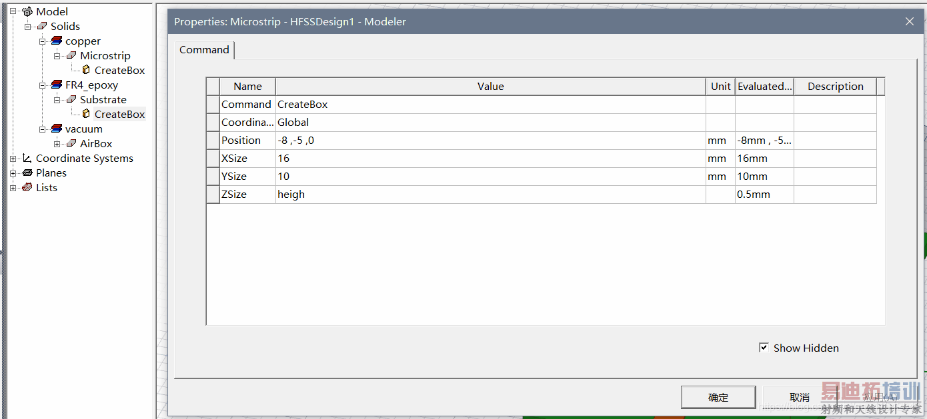Select the Position name cell
Image resolution: width=927 pixels, height=419 pixels.
pos(247,141)
